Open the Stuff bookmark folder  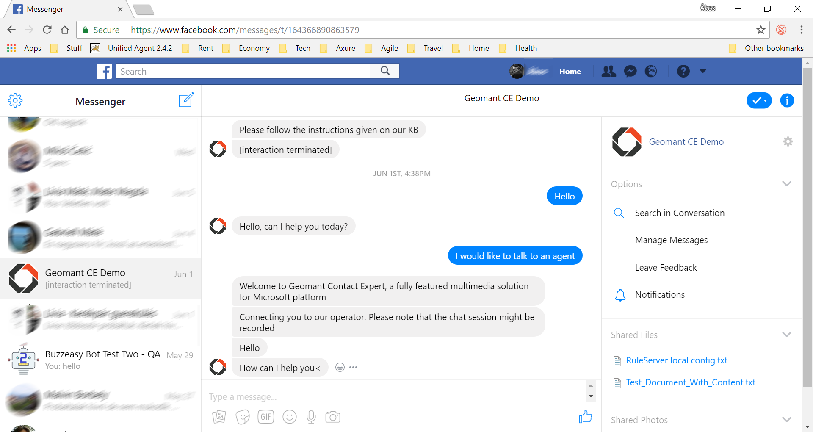(67, 48)
